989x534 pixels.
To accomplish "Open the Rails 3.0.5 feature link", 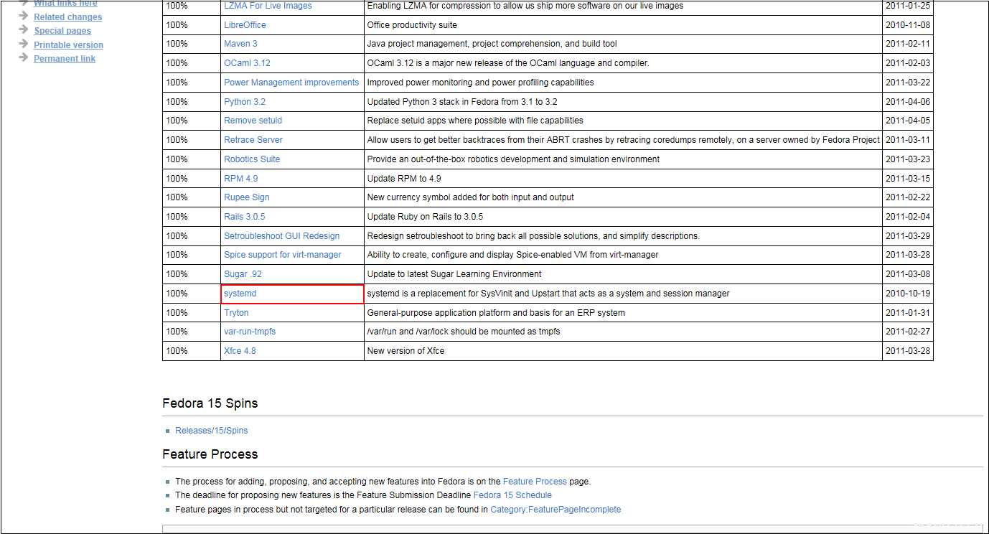I will click(244, 217).
